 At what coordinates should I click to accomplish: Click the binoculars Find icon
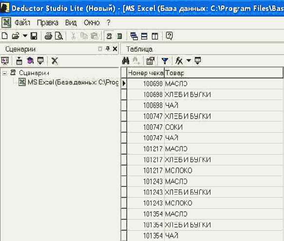pos(126,61)
